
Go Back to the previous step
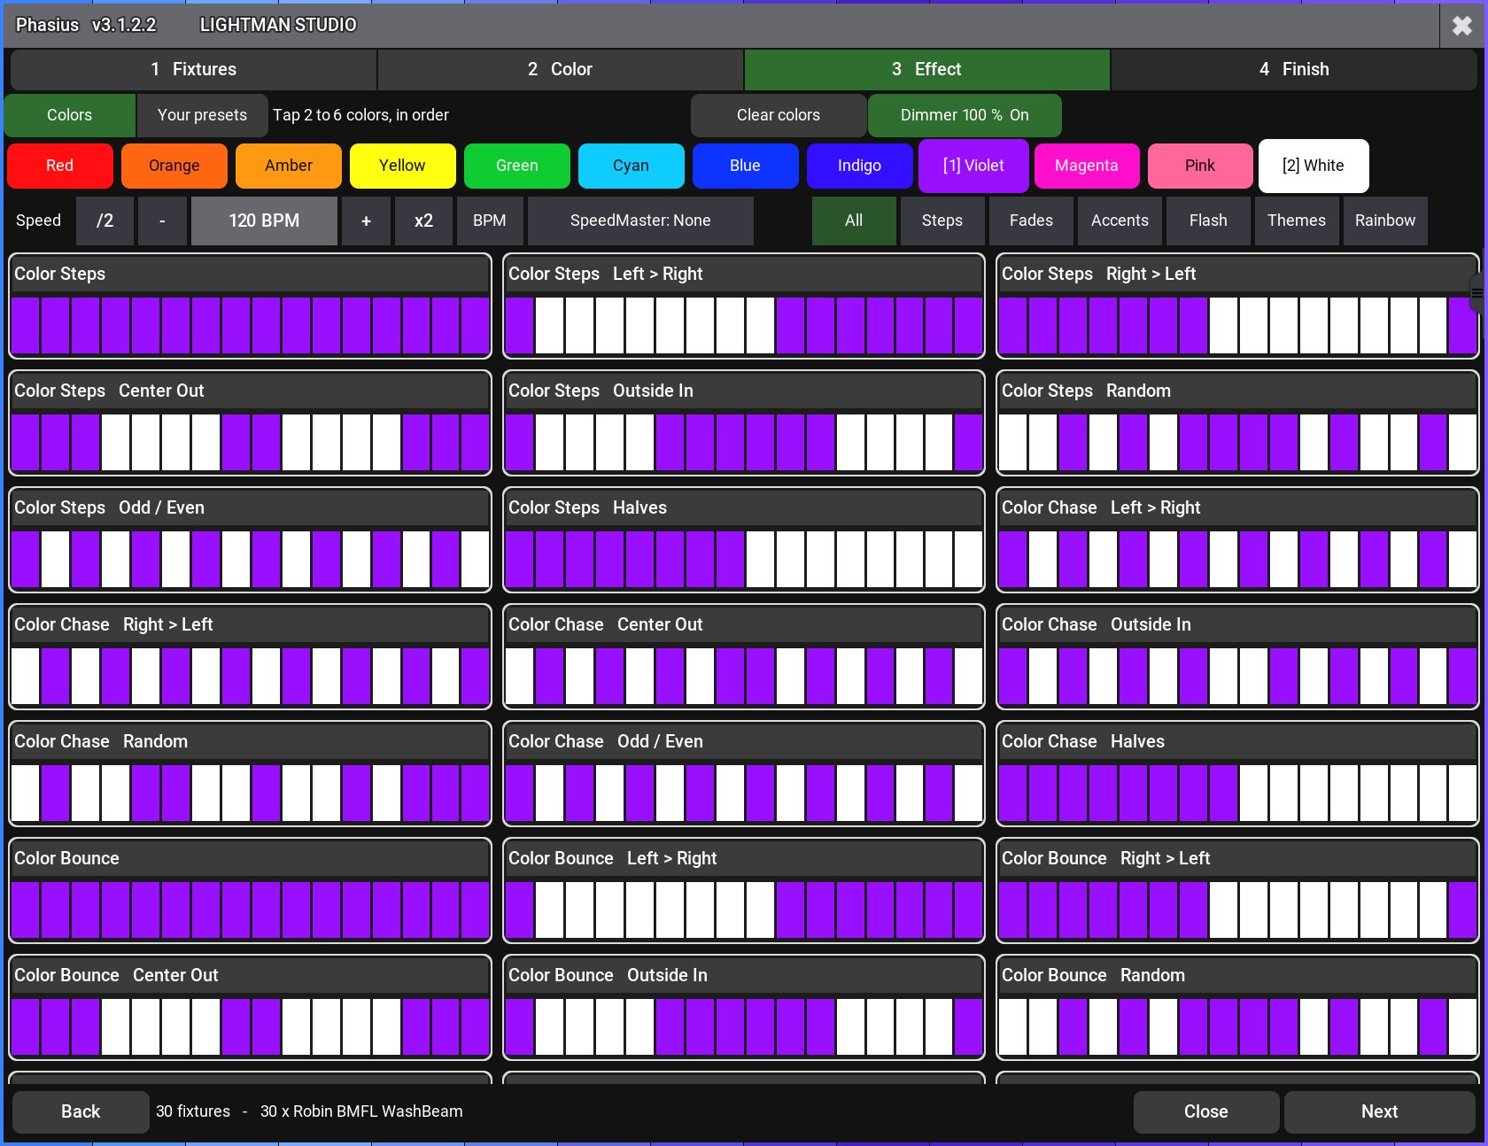coord(81,1111)
